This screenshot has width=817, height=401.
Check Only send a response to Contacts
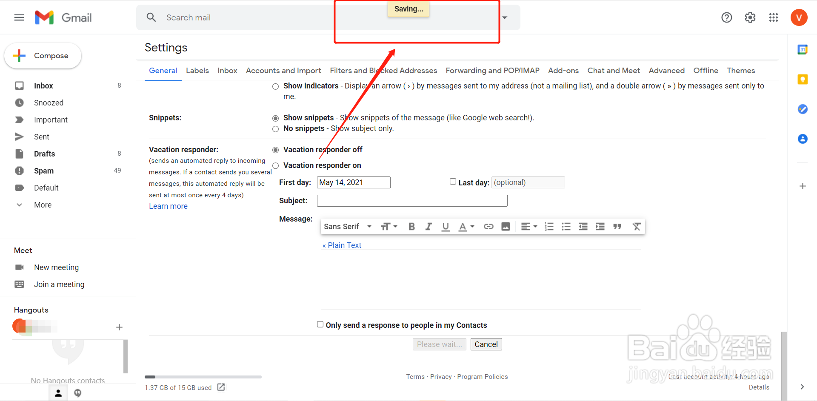320,324
